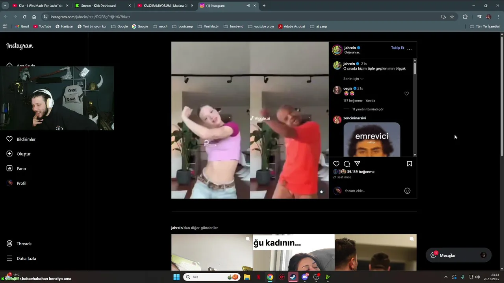Open the tab search dropdown arrow
Viewport: 504px width, 283px height.
click(5, 6)
